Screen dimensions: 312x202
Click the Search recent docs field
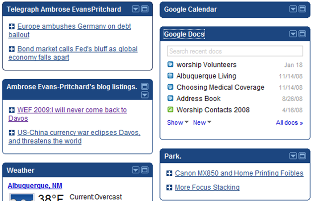point(235,51)
